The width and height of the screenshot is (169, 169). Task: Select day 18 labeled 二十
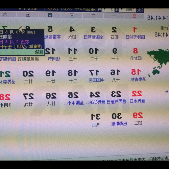(73, 73)
